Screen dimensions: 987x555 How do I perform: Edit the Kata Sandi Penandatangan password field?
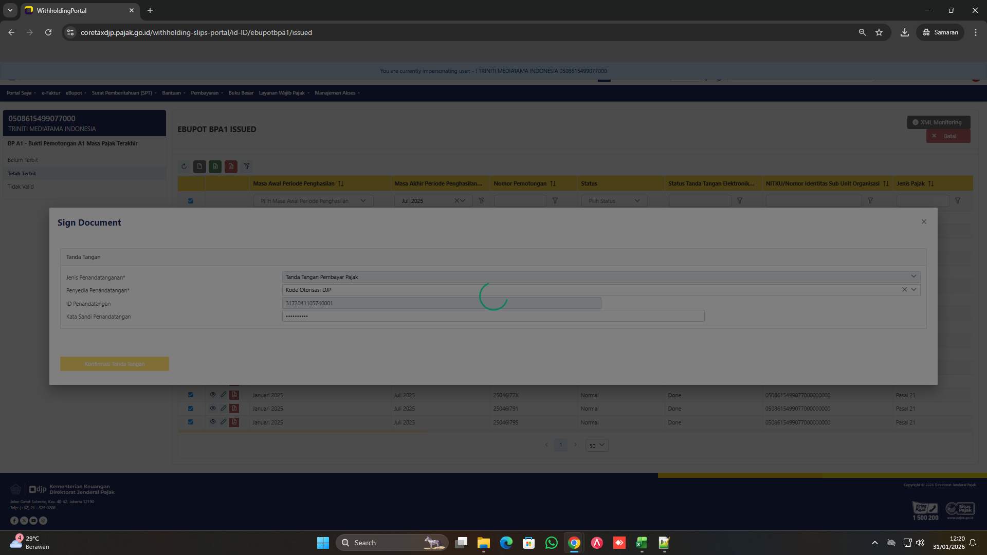pyautogui.click(x=492, y=316)
